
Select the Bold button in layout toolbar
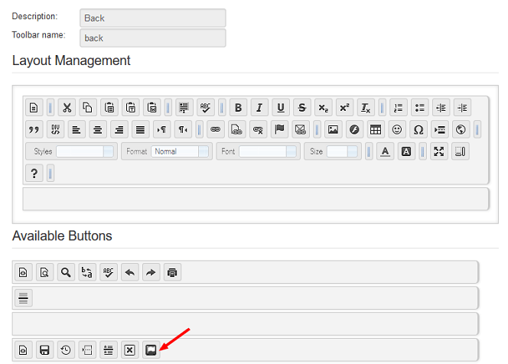pyautogui.click(x=238, y=107)
